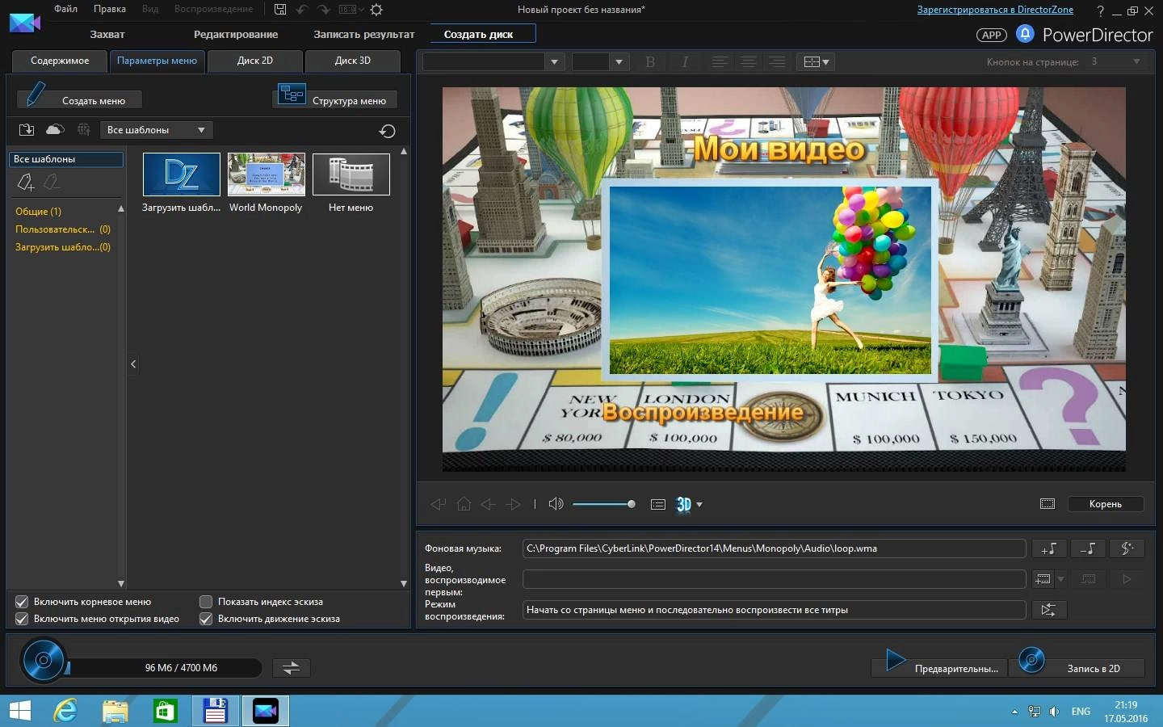Screen dimensions: 1163x727
Task: Click the import templates icon
Action: click(x=27, y=129)
